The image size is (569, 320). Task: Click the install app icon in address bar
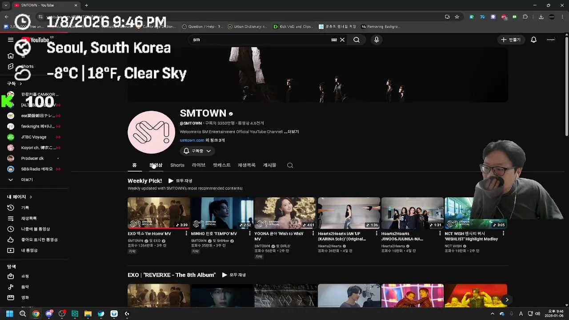pos(447,17)
